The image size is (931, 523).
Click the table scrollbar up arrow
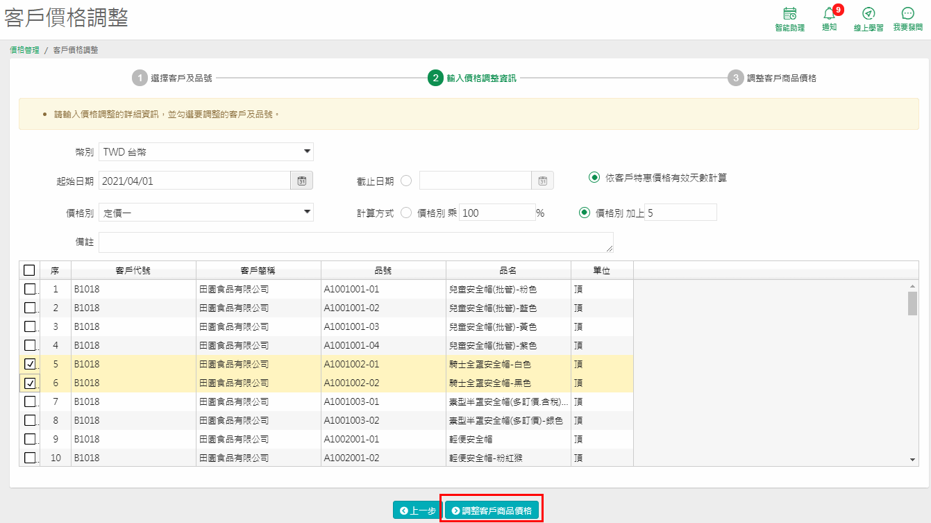(913, 286)
